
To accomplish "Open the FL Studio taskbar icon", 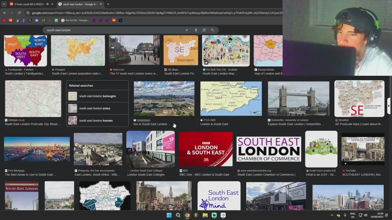I will 196,215.
